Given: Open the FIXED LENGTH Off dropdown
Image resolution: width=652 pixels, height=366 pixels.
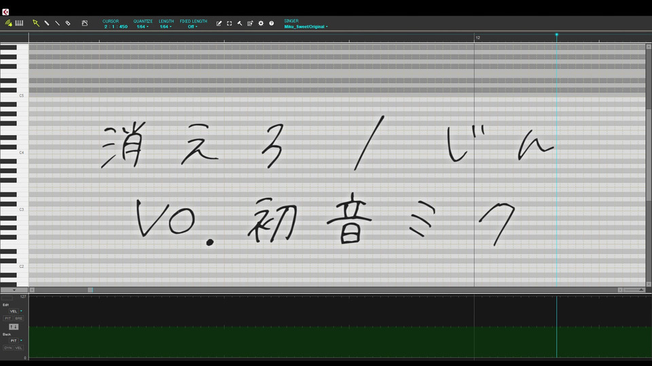Looking at the screenshot, I should pos(192,26).
